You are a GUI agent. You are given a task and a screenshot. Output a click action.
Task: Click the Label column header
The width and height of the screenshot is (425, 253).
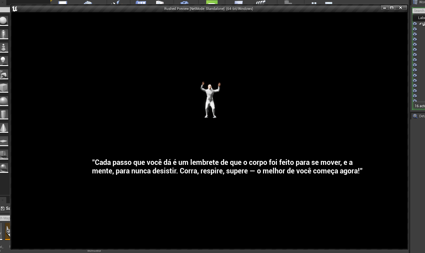[421, 18]
